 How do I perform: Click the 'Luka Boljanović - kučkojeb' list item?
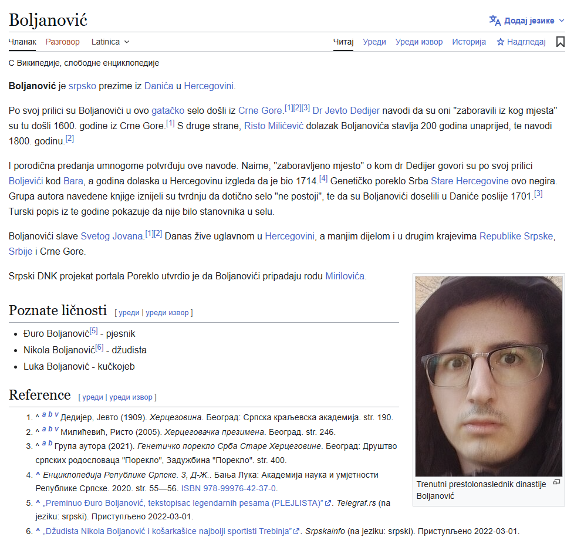tap(79, 366)
